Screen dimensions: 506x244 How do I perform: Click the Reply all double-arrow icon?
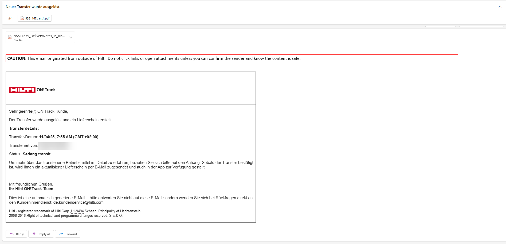click(x=34, y=234)
